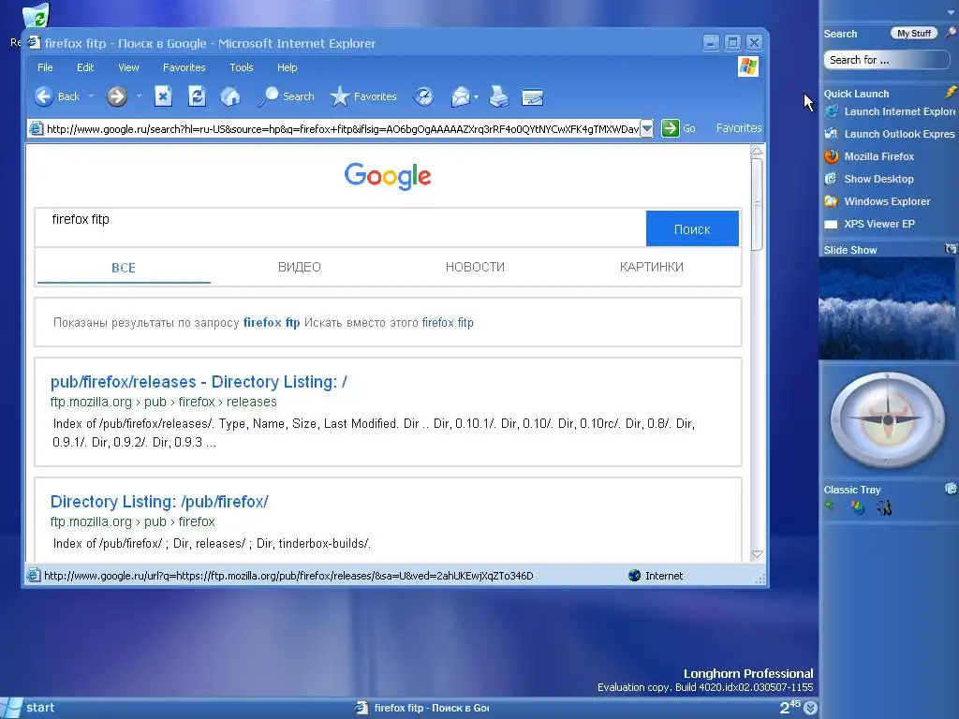This screenshot has width=959, height=719.
Task: Select the ВСЕ results tab
Action: tap(124, 267)
